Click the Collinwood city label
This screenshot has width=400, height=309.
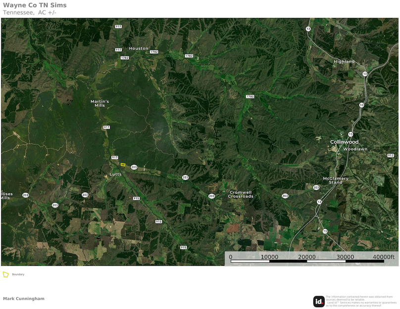344,142
